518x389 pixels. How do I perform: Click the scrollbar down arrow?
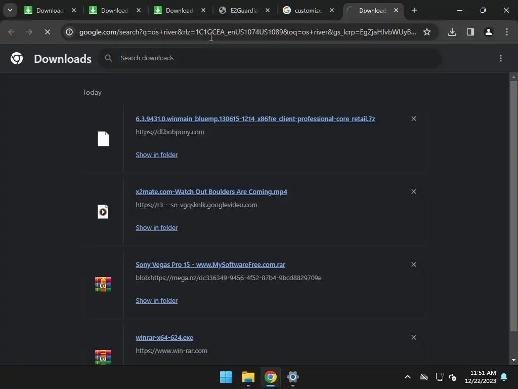click(513, 360)
